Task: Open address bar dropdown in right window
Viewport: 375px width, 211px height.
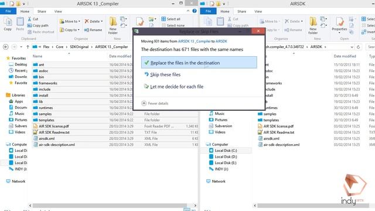Action: pos(352,47)
